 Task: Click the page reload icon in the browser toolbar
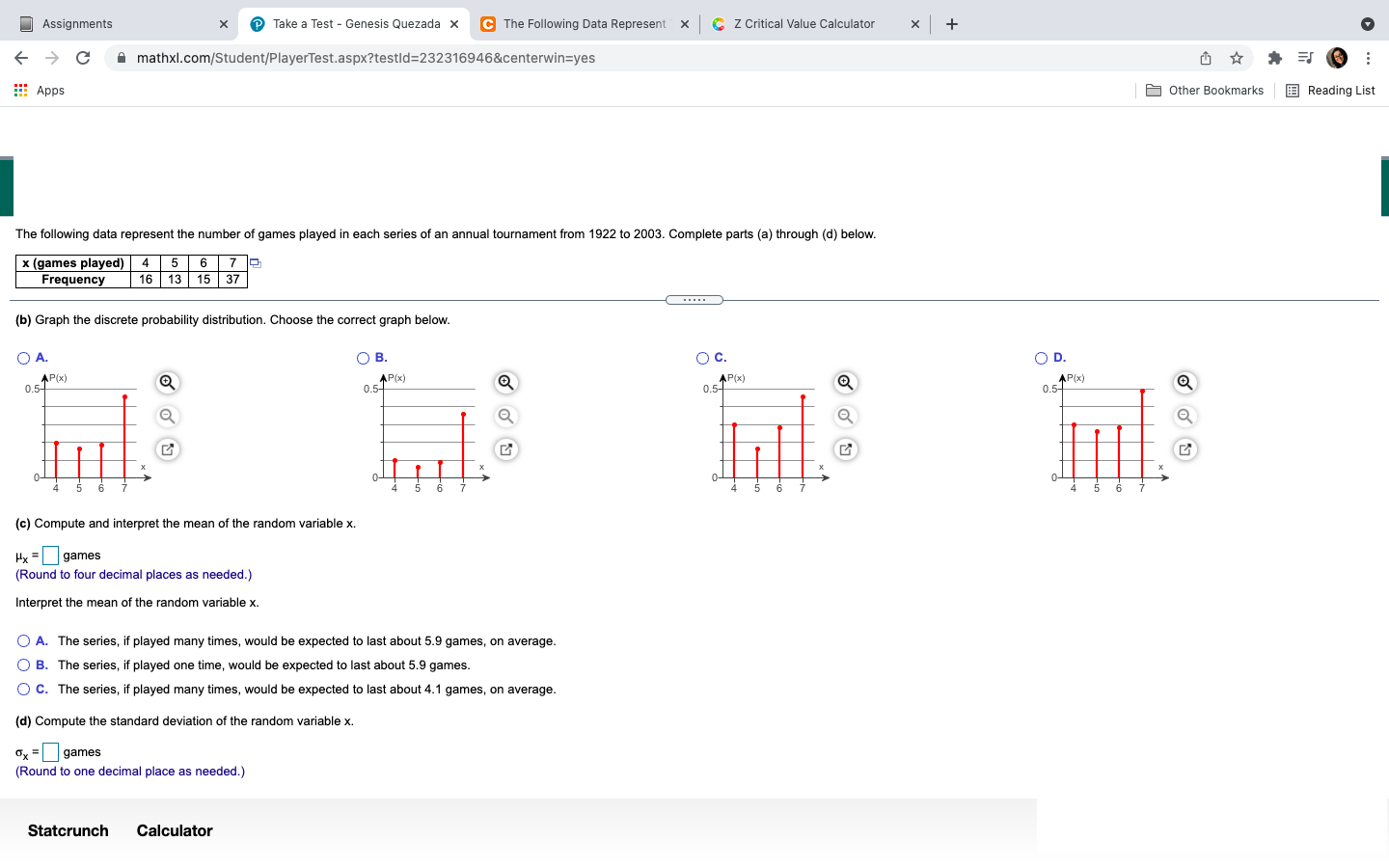click(82, 58)
